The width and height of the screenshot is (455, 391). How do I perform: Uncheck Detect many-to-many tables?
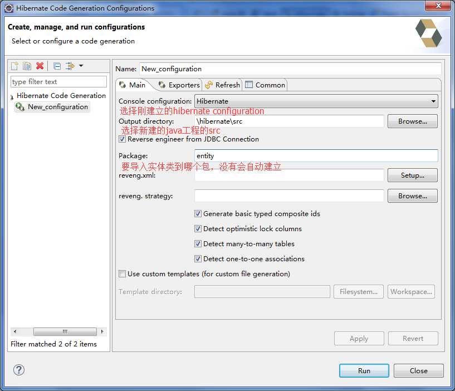pos(198,244)
